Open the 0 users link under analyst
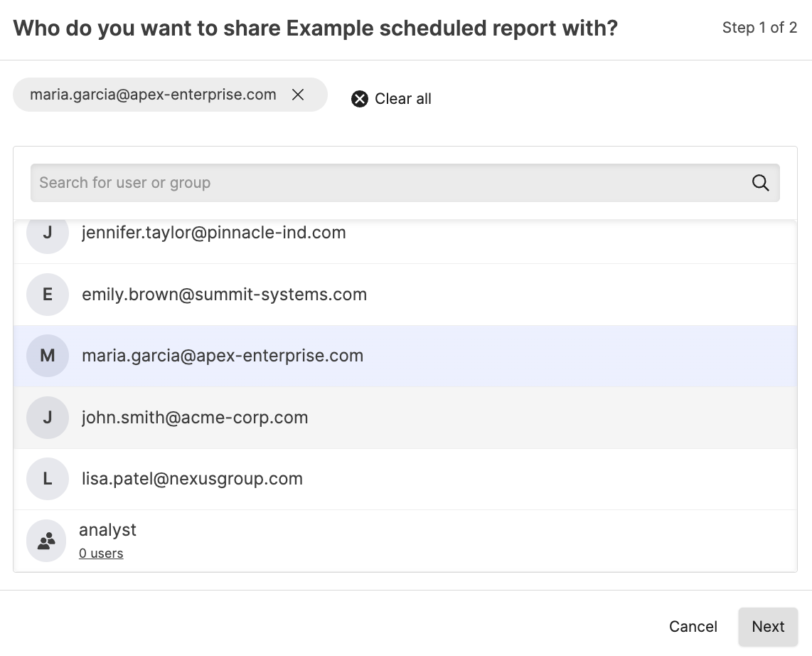Viewport: 812px width, 656px height. pyautogui.click(x=101, y=554)
